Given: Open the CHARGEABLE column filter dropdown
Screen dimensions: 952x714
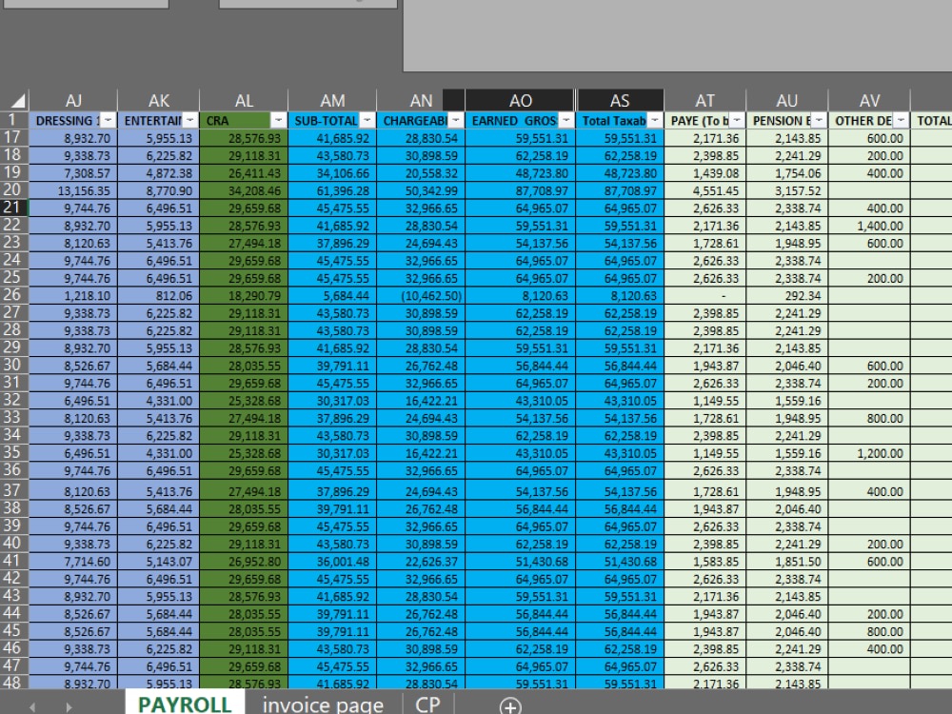Looking at the screenshot, I should click(455, 120).
